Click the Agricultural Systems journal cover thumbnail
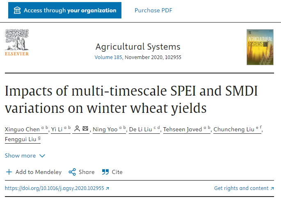The width and height of the screenshot is (281, 206). 259,47
